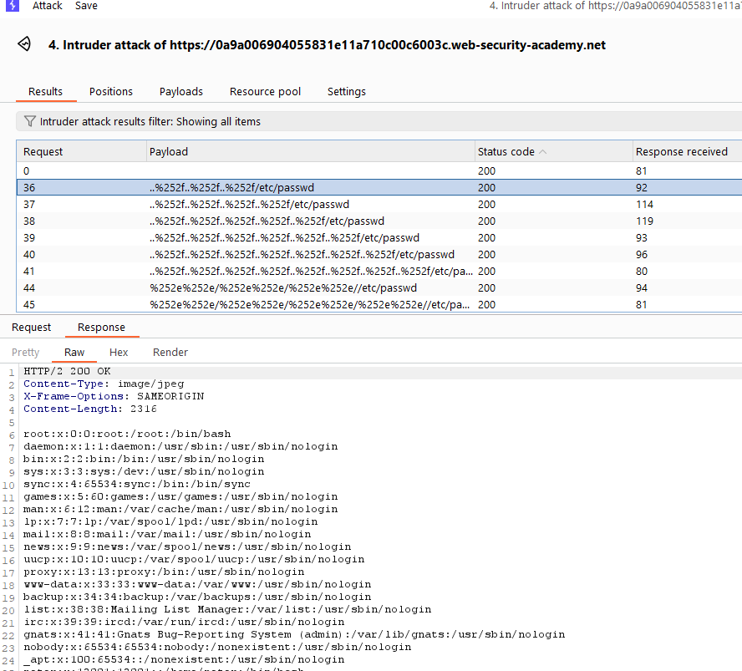Switch to Hex view
This screenshot has width=742, height=671.
tap(119, 352)
